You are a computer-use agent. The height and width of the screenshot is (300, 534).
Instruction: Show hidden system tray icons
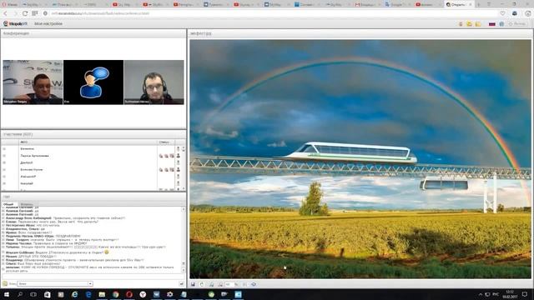[x=481, y=294]
